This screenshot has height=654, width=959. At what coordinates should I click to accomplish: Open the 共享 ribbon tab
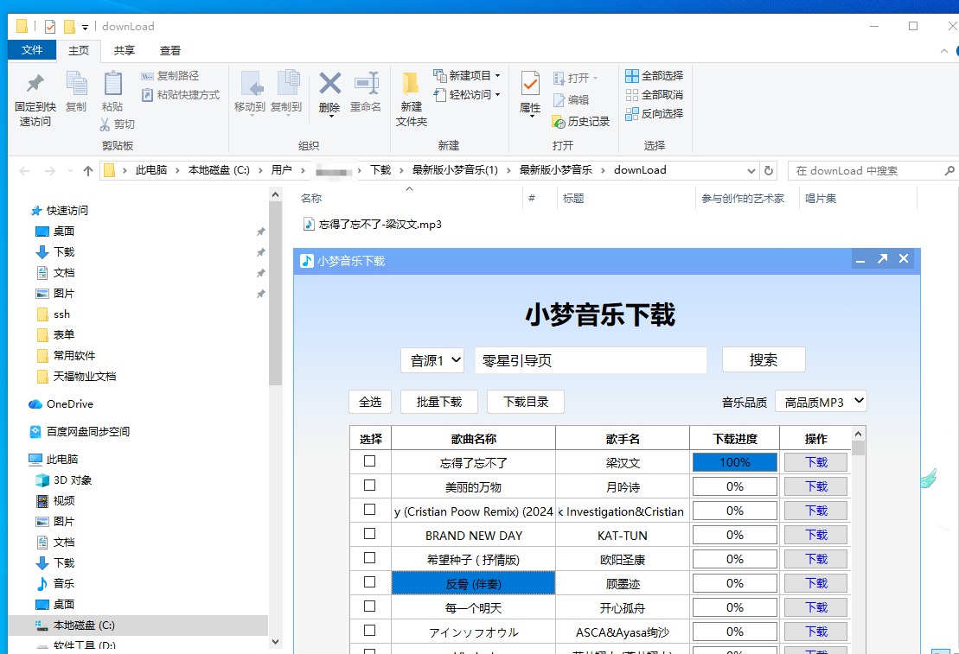(x=125, y=51)
